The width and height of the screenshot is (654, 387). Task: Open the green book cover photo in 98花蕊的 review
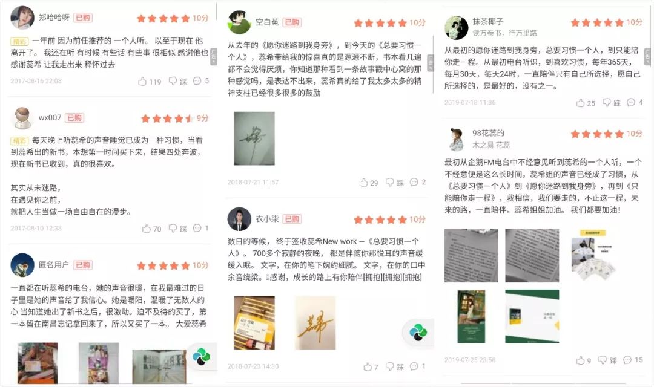coord(471,317)
